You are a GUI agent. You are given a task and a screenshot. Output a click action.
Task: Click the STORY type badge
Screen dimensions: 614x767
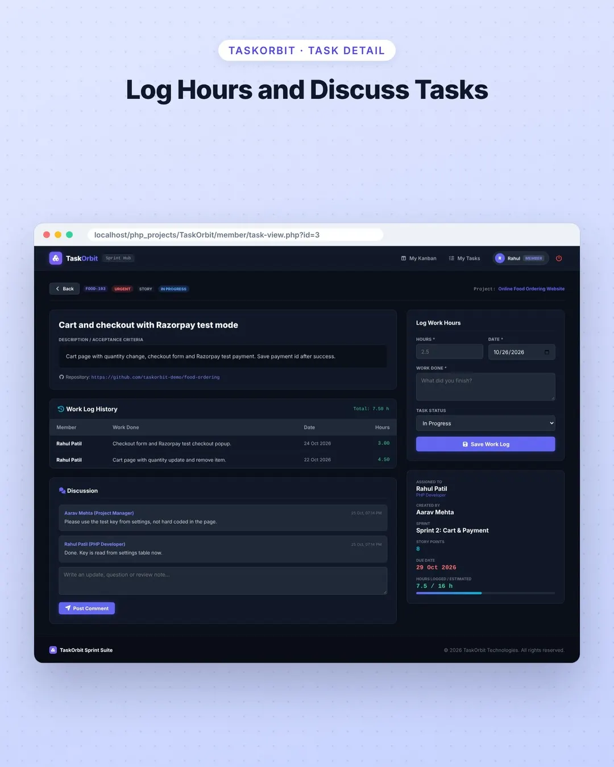pos(146,289)
